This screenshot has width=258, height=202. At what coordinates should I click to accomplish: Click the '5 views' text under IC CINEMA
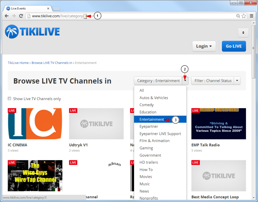coord(13,151)
